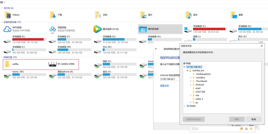268x134 pixels.
Task: Select the 暴风影视库 icon
Action: 143,29
